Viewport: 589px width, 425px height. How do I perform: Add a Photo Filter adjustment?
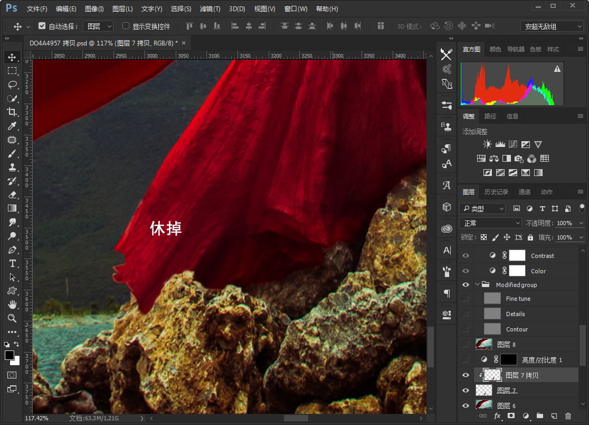pyautogui.click(x=519, y=159)
